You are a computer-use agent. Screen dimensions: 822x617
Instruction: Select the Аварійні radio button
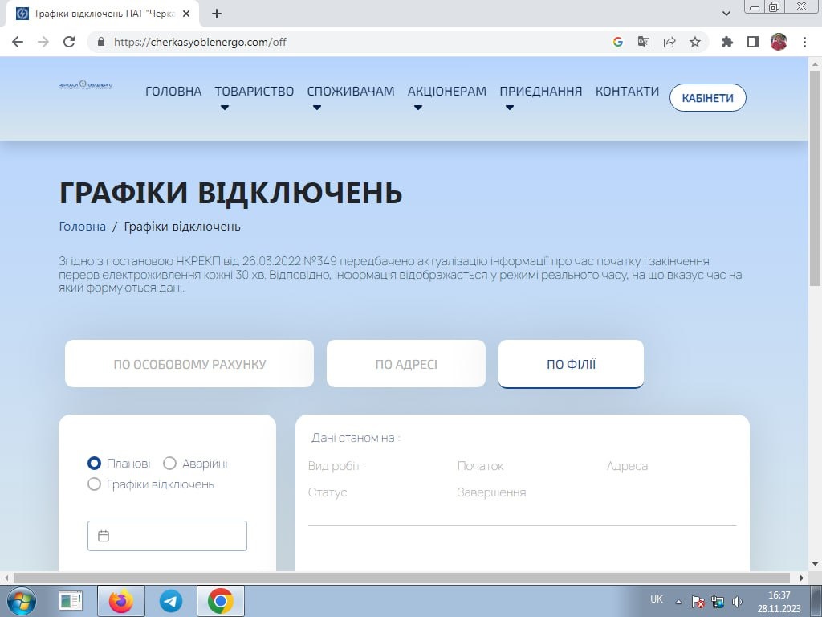coord(169,464)
